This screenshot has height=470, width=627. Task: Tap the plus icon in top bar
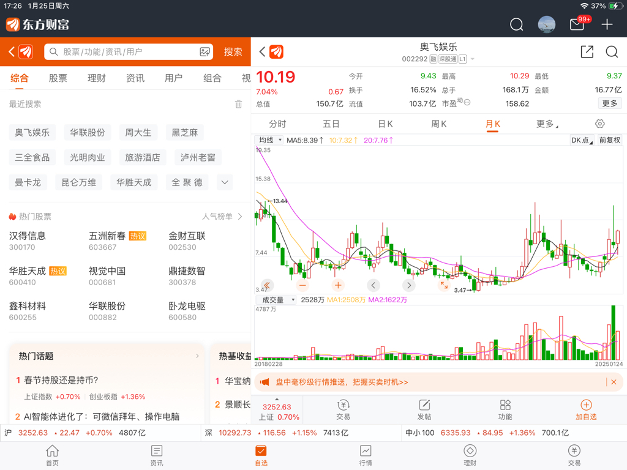click(x=607, y=24)
